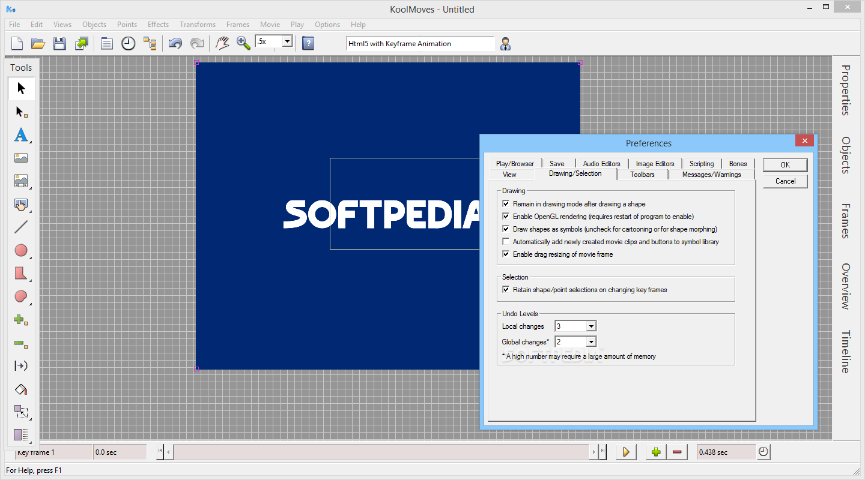Open the Global changes undo level dropdown
Image resolution: width=865 pixels, height=480 pixels.
[x=591, y=342]
